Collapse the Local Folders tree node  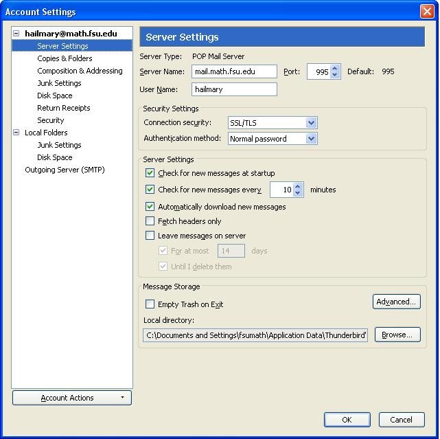tap(16, 133)
